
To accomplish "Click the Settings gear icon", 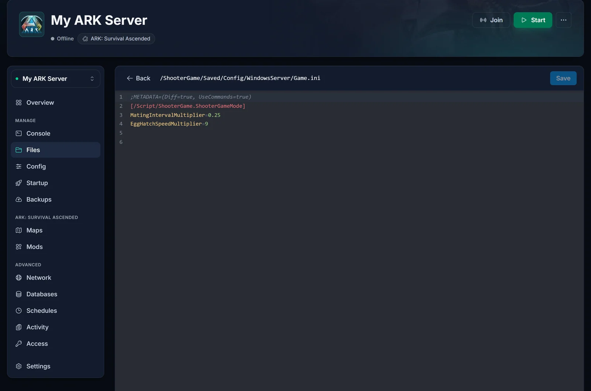I will point(19,366).
